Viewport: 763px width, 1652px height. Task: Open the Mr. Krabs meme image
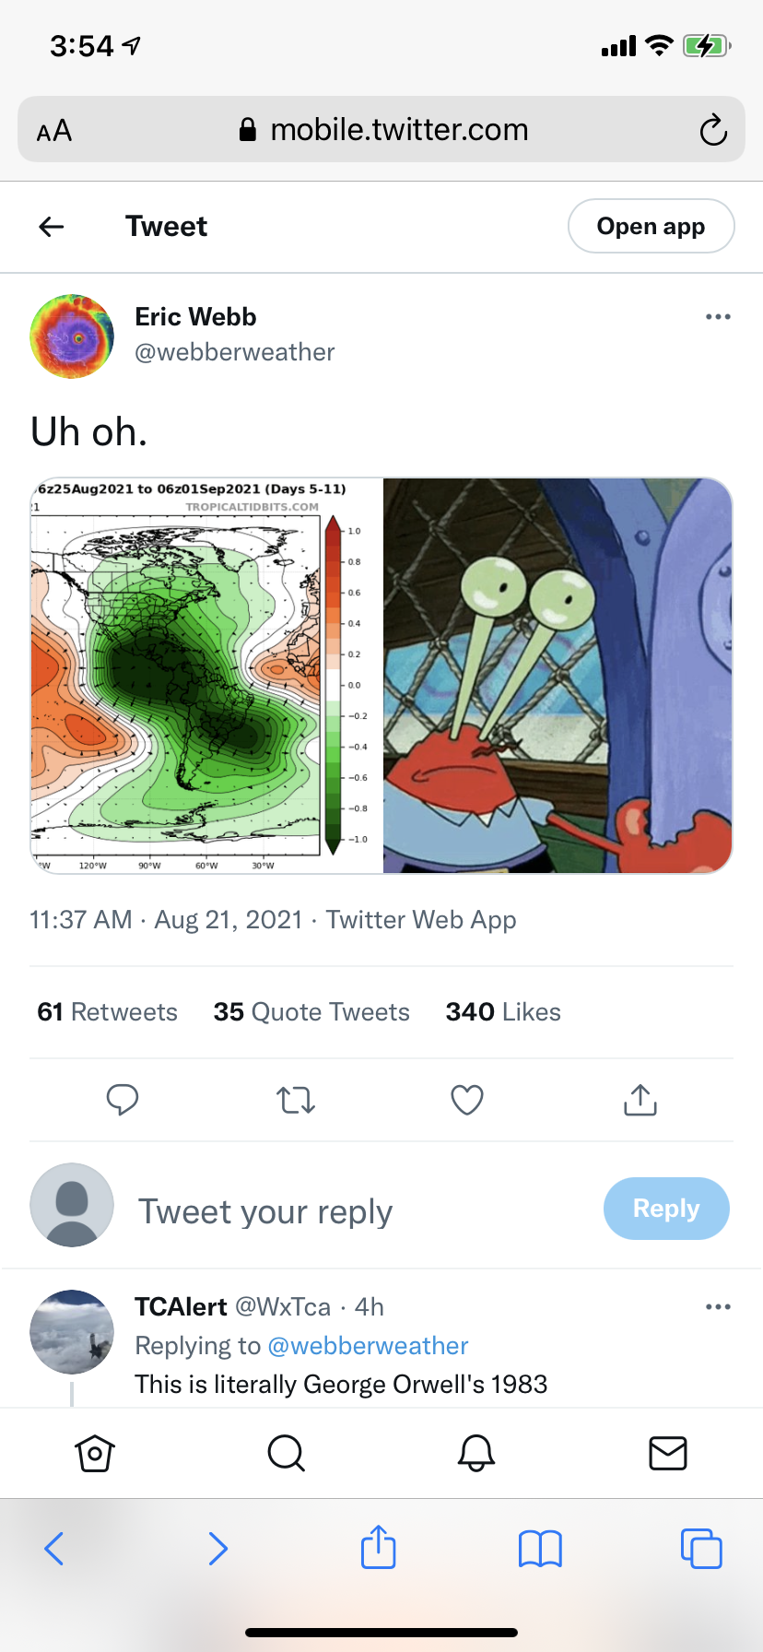coord(558,676)
